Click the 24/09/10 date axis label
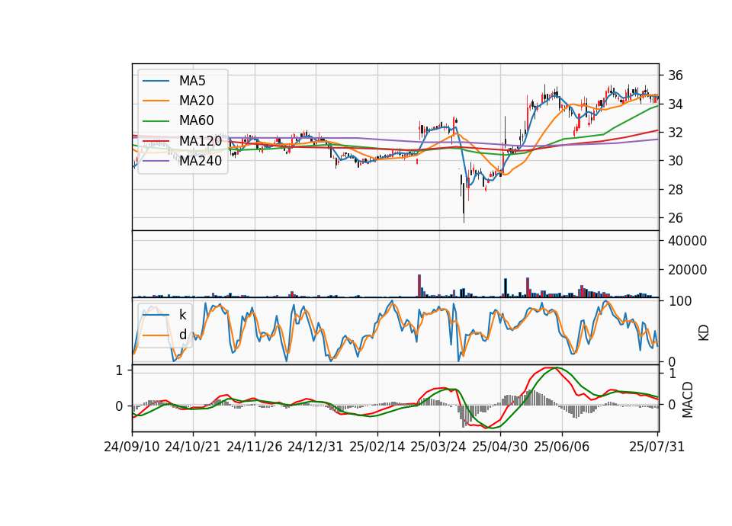This screenshot has height=526, width=732. (x=132, y=447)
